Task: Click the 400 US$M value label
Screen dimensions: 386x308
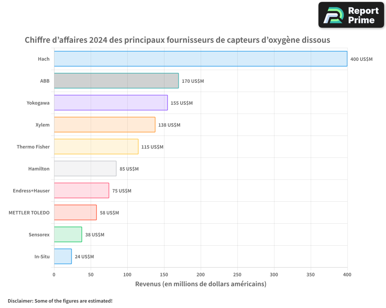Action: click(361, 59)
